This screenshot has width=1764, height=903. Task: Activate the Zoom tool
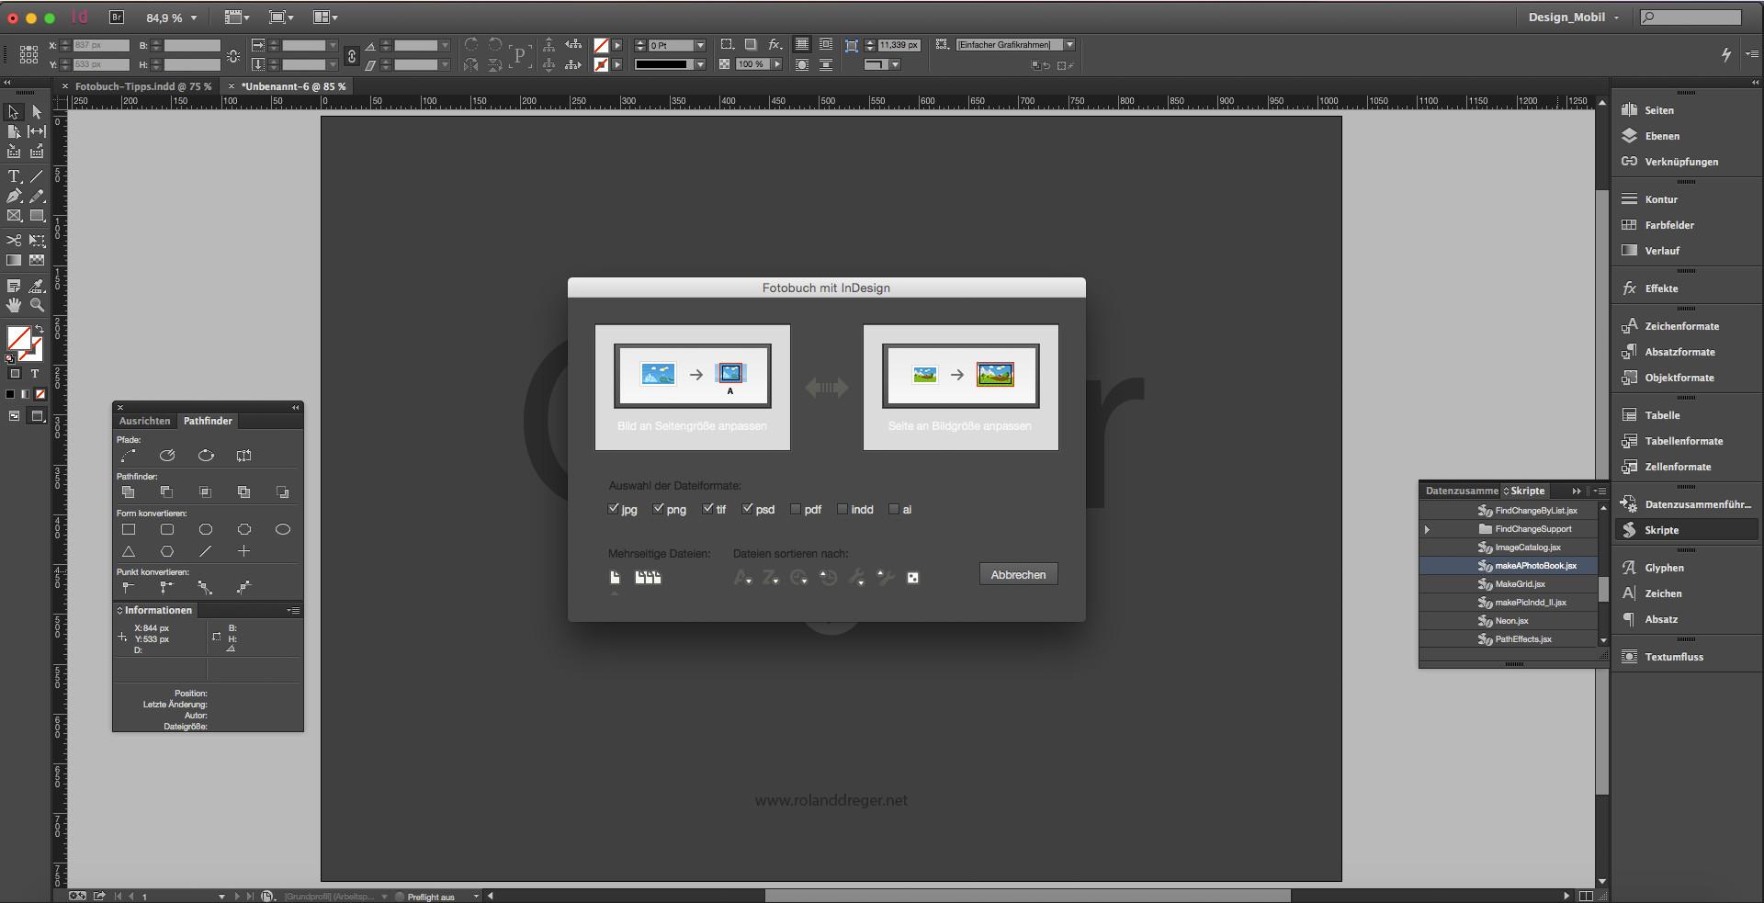(x=37, y=306)
